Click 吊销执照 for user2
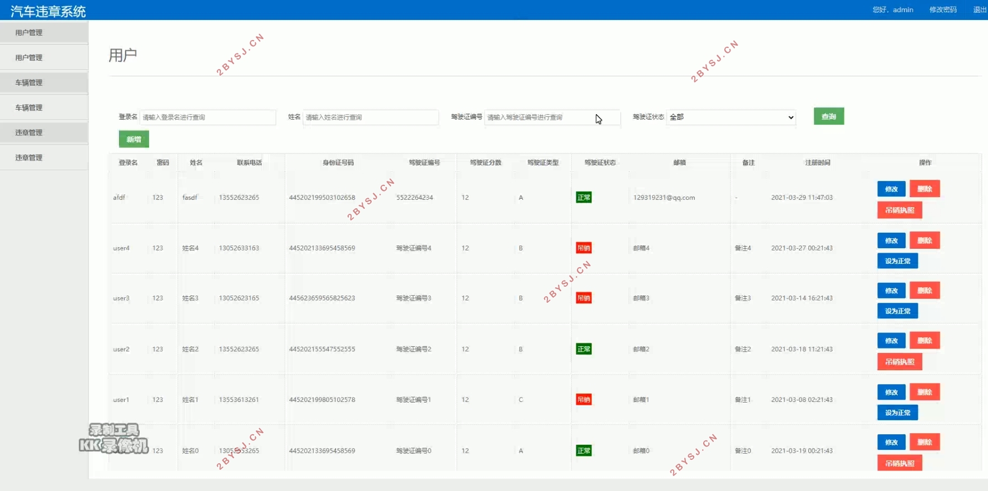The height and width of the screenshot is (491, 988). 900,362
